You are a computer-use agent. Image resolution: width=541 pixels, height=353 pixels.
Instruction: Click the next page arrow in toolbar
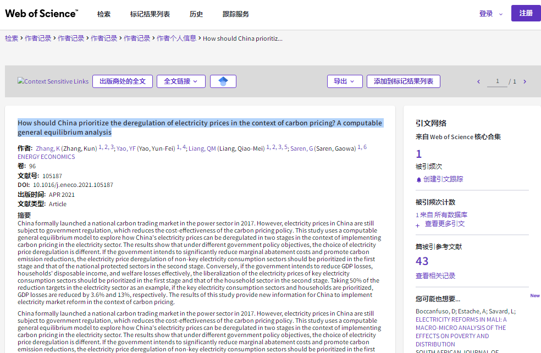525,81
